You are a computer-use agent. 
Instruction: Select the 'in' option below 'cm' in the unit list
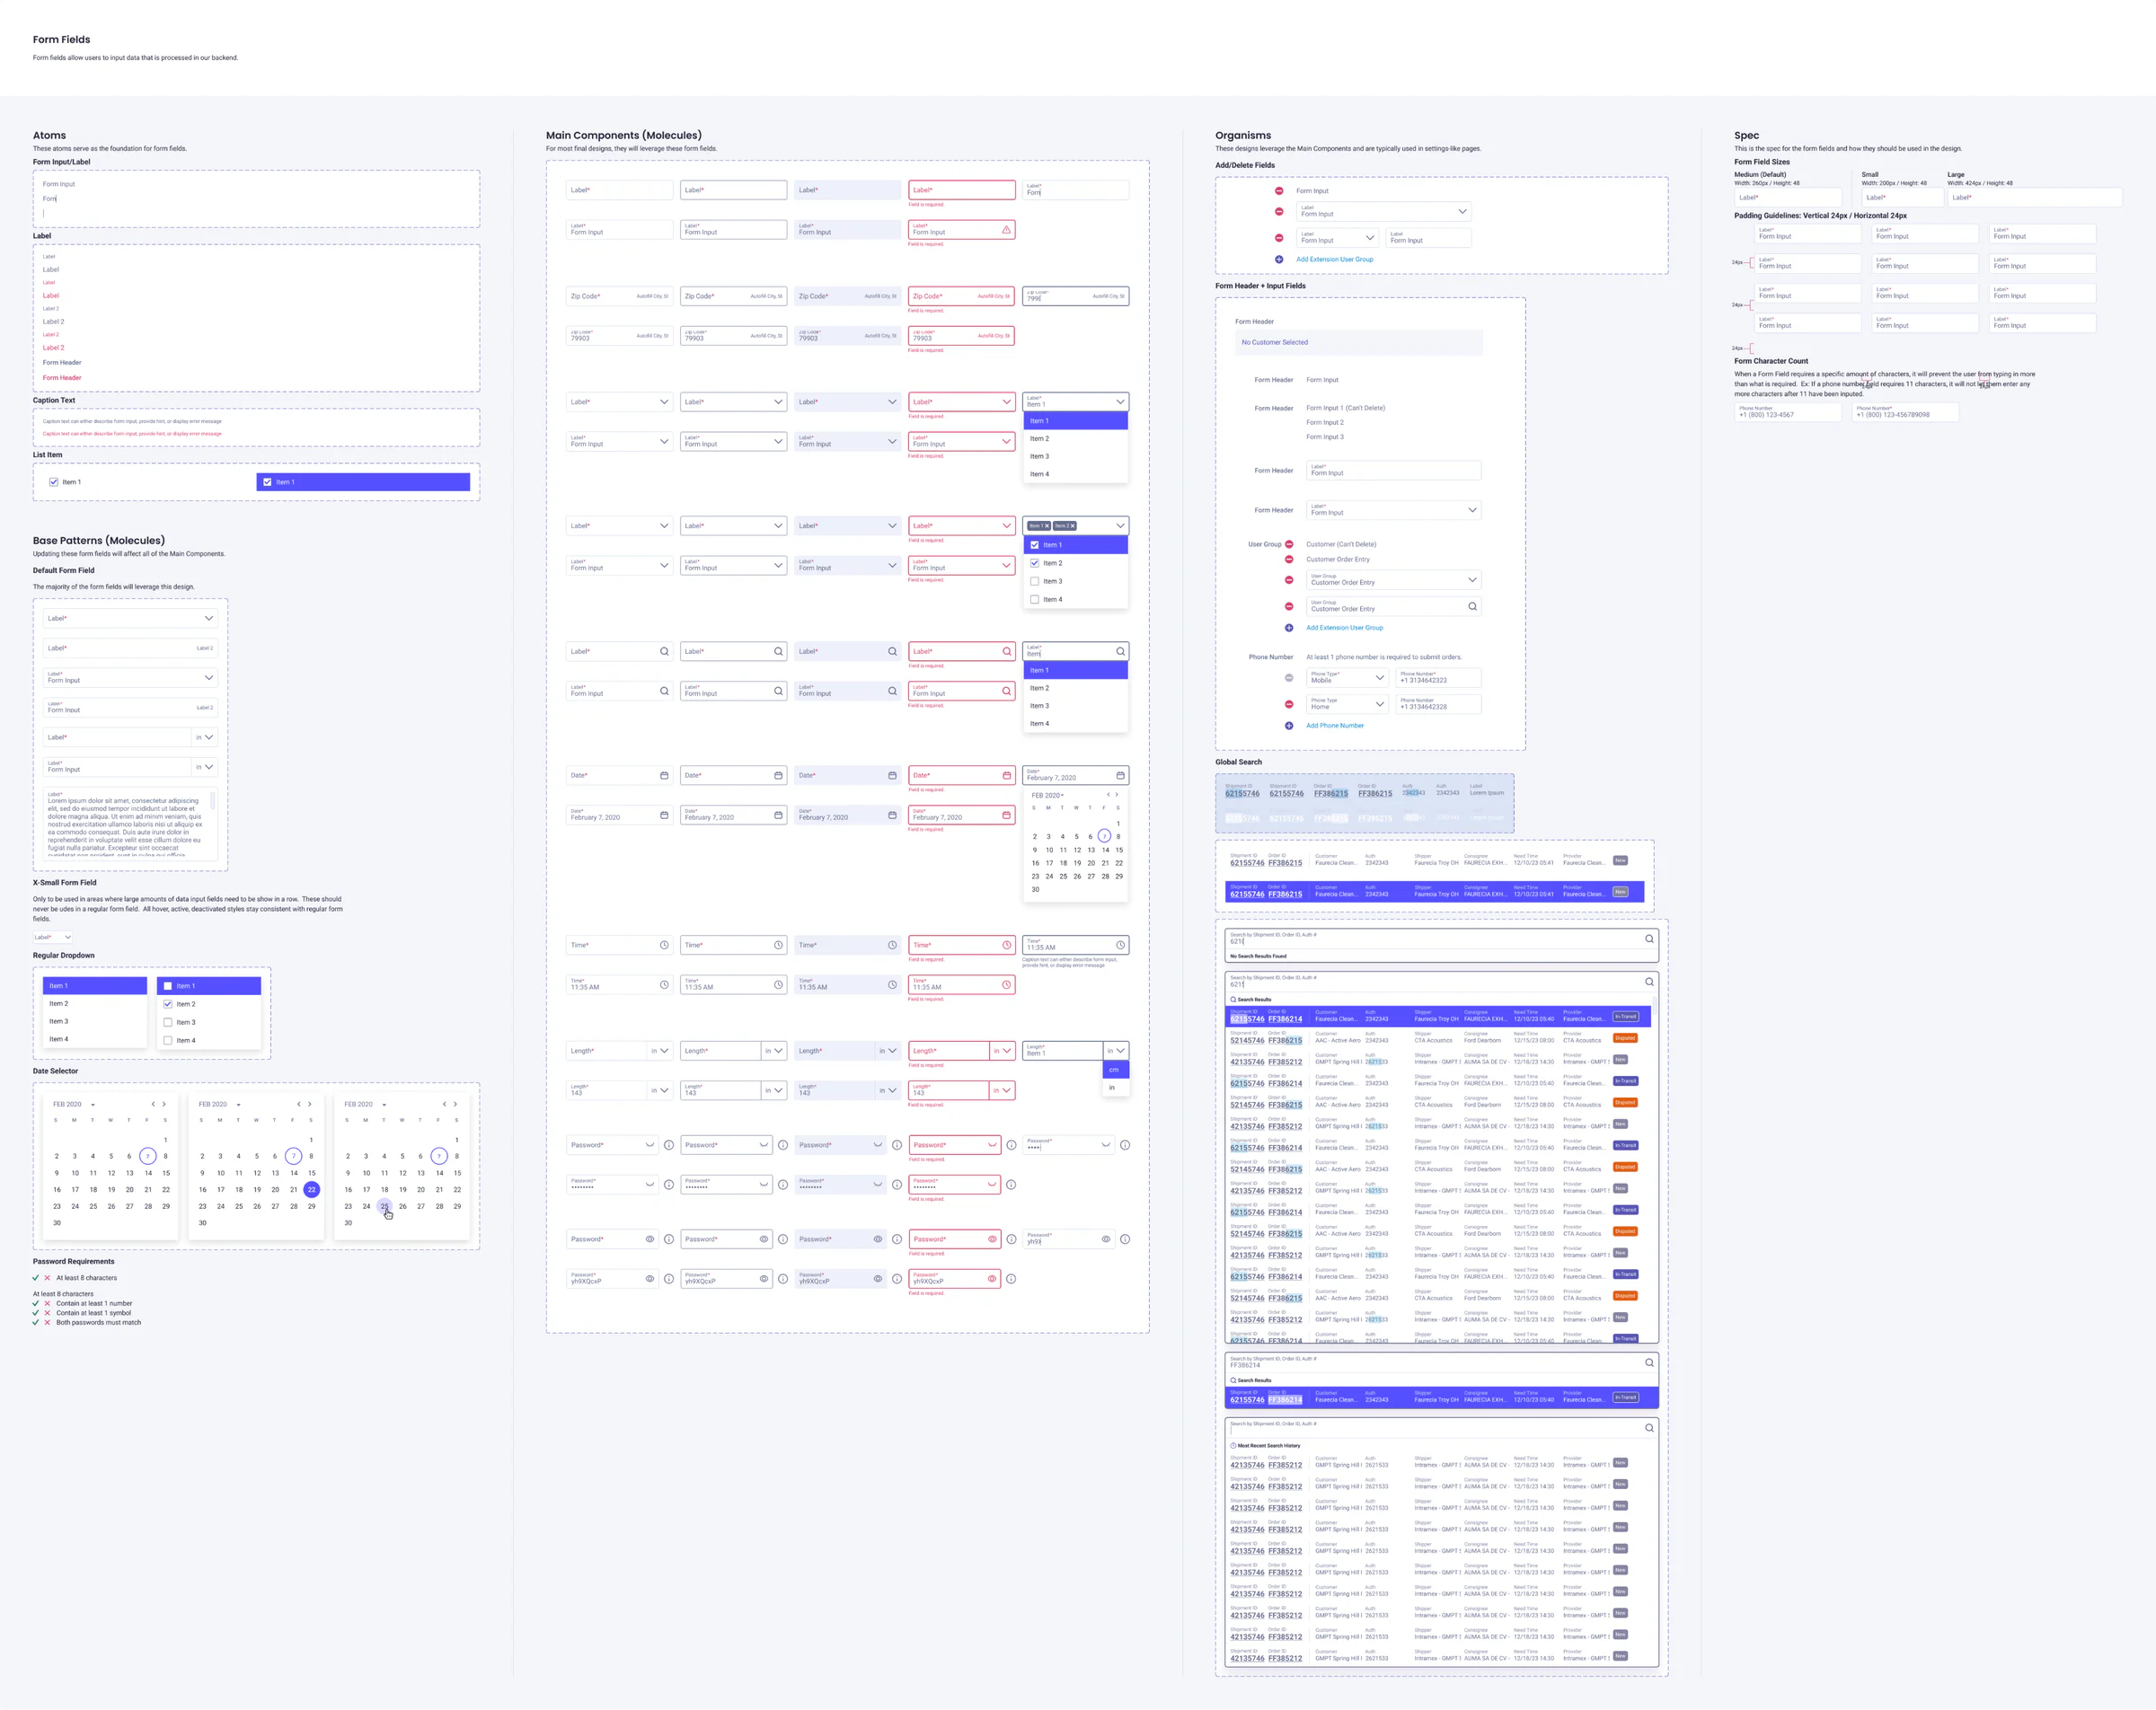point(1116,1087)
